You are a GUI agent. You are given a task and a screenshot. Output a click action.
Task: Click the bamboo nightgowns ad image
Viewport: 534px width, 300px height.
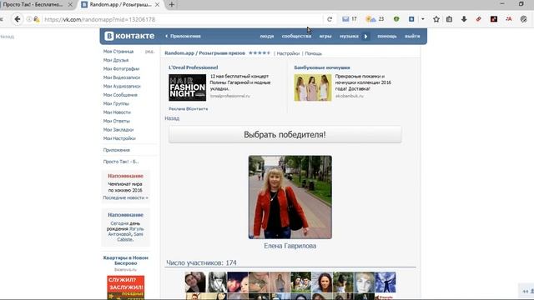313,87
